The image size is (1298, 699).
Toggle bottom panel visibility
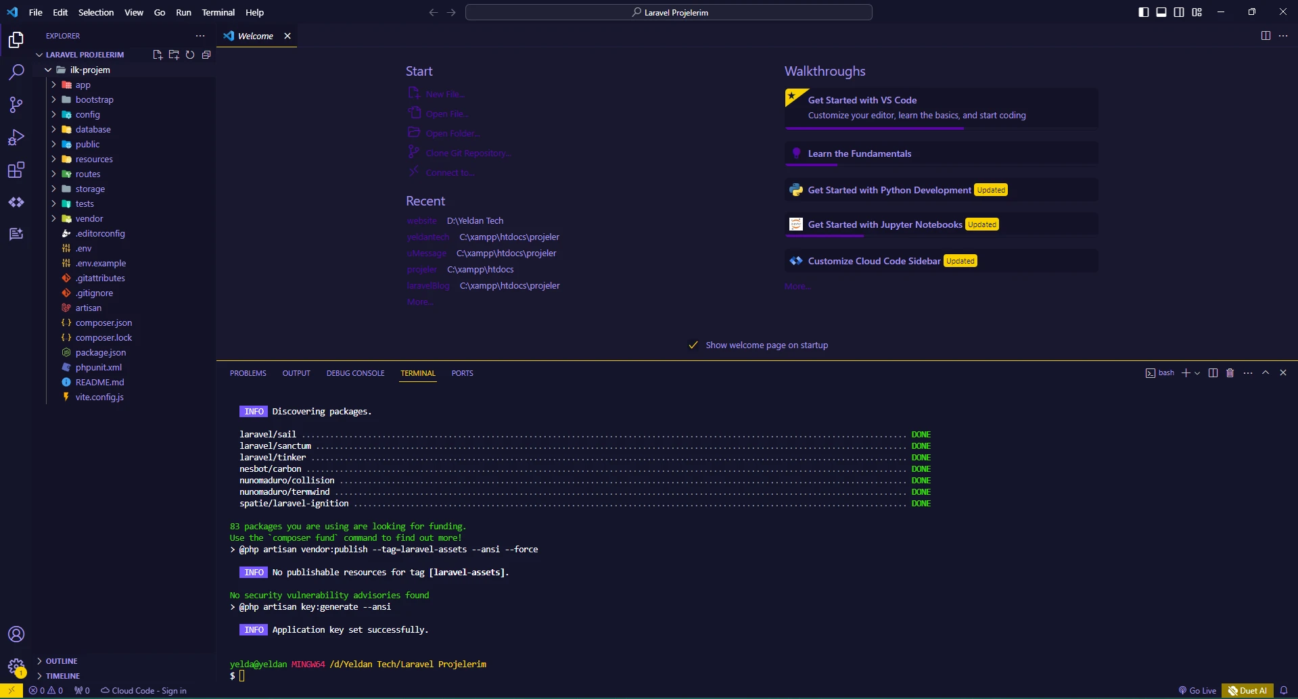[1161, 12]
